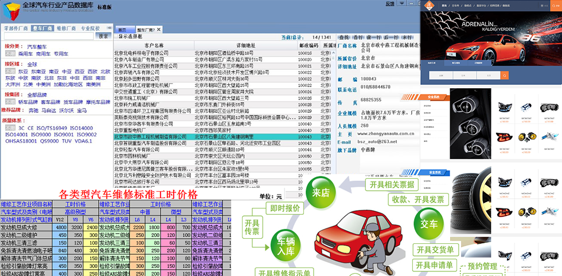Click the 开具相关票据 box
Screen dimensions: 562x276
click(x=392, y=185)
